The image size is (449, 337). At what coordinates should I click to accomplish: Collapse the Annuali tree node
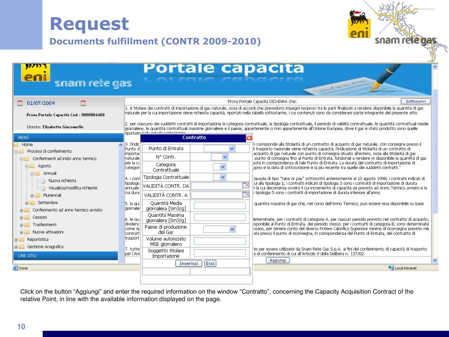[x=32, y=174]
